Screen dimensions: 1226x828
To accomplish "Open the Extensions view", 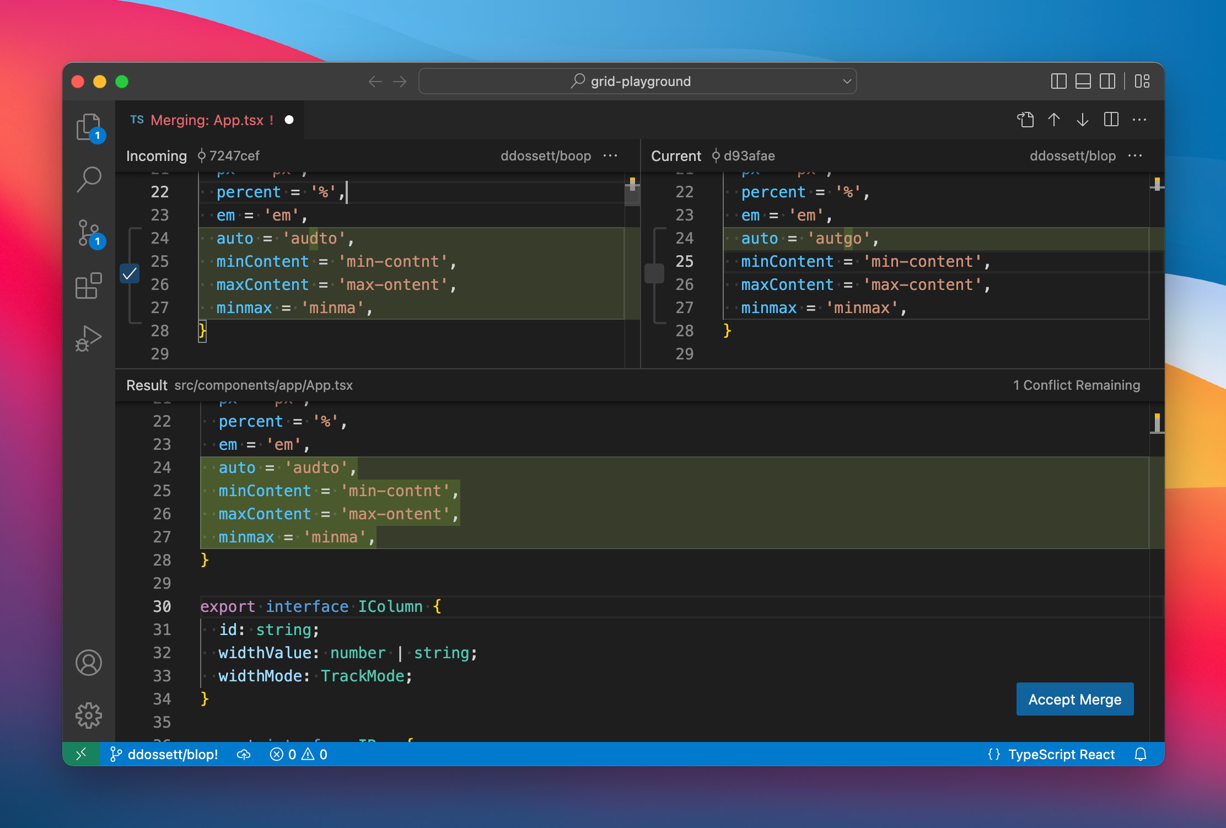I will [89, 287].
